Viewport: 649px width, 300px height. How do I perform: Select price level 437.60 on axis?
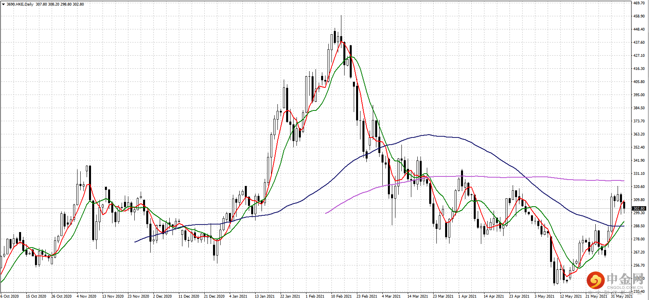coord(639,43)
